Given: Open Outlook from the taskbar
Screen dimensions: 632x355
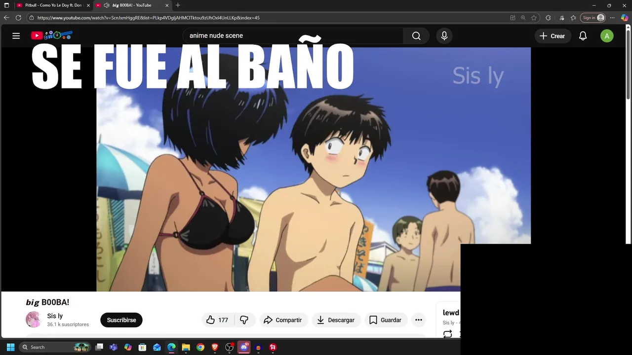Looking at the screenshot, I should pos(157,347).
